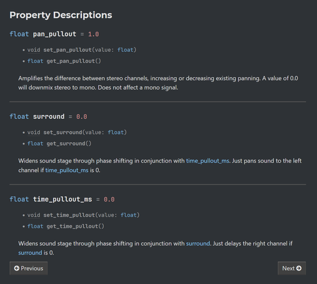This screenshot has height=284, width=317.
Task: Click void in set_surround signature
Action: (34, 133)
